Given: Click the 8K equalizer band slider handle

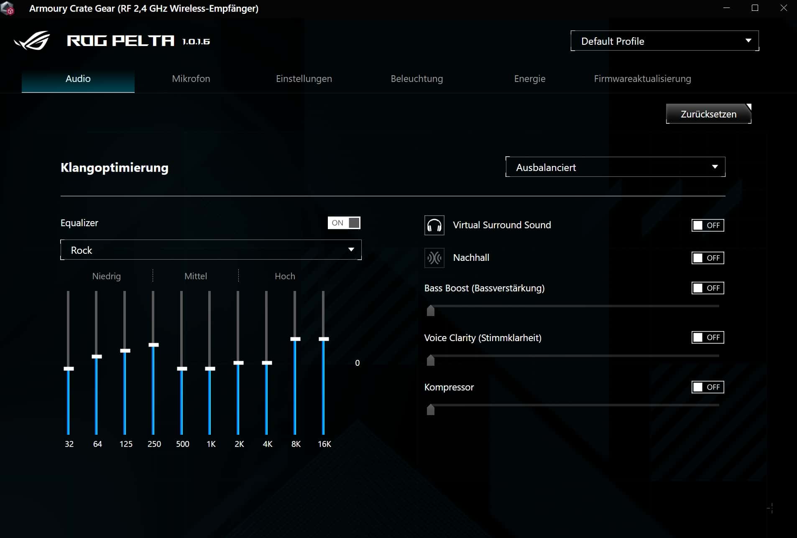Looking at the screenshot, I should (295, 339).
